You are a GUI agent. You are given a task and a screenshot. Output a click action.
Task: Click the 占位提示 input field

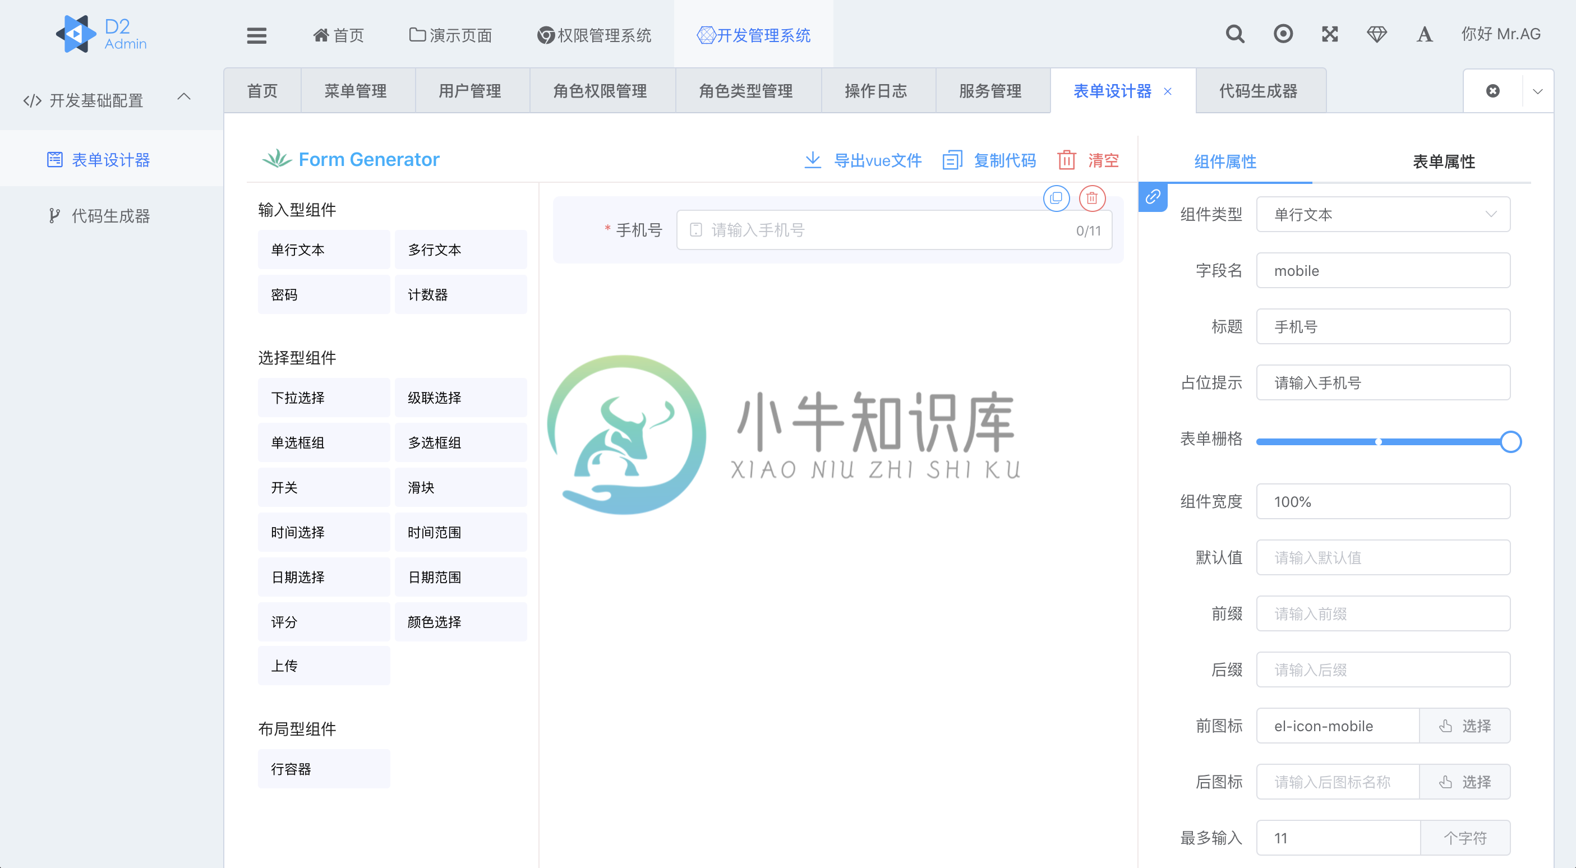1383,382
